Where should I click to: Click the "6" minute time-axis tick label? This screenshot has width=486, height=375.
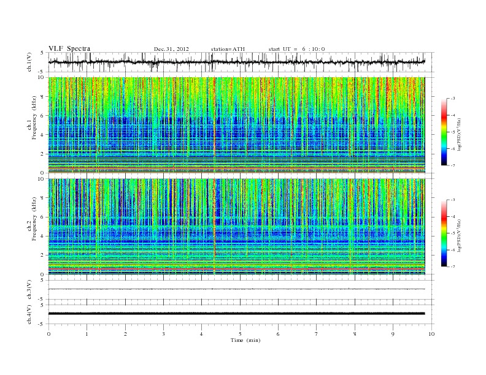[278, 334]
